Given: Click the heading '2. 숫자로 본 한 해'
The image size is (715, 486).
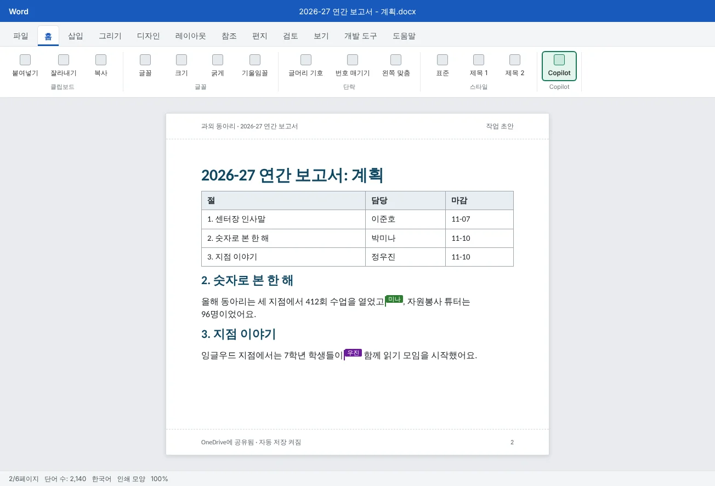Looking at the screenshot, I should click(x=247, y=280).
